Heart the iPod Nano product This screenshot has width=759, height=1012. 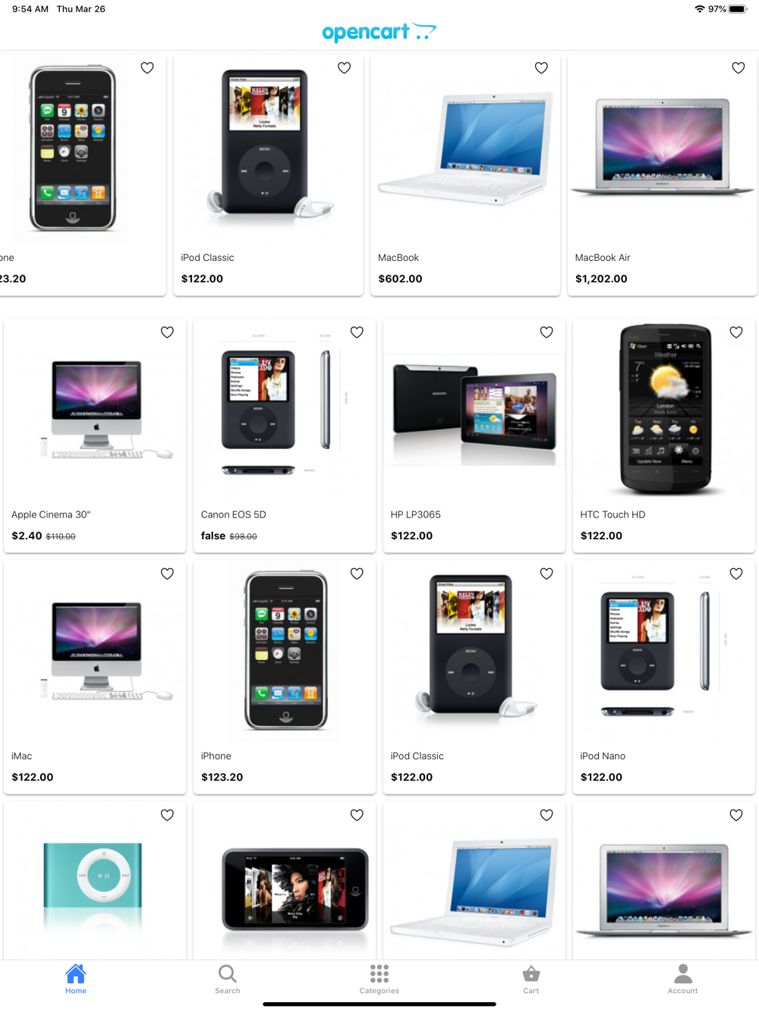point(736,574)
